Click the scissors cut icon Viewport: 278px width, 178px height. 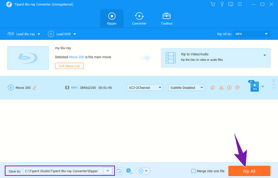coord(221,88)
